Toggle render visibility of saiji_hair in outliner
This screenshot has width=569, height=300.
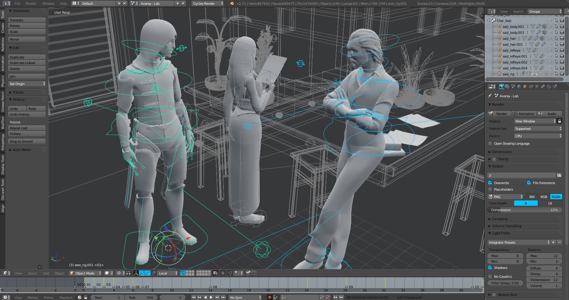pyautogui.click(x=562, y=38)
